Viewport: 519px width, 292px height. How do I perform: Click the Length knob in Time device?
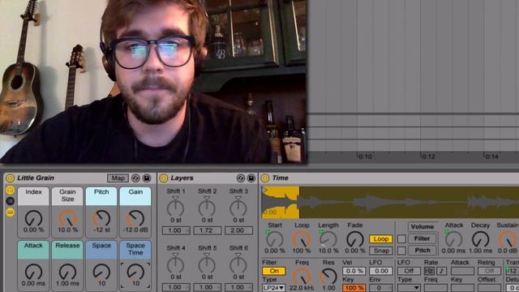pyautogui.click(x=328, y=239)
